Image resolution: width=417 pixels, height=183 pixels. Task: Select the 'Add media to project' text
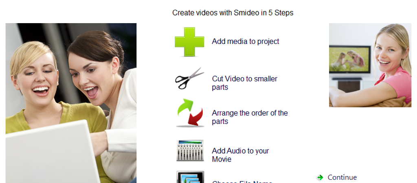tap(246, 41)
